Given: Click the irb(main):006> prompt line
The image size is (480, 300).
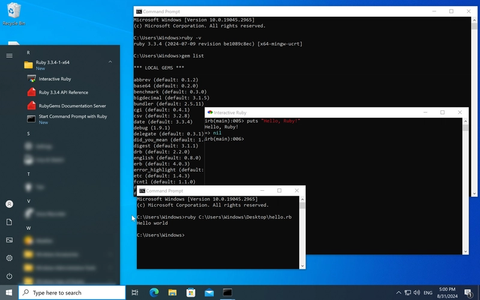Looking at the screenshot, I should 224,139.
